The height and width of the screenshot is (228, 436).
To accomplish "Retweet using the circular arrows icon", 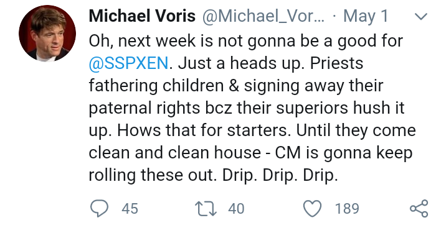I will (x=206, y=209).
